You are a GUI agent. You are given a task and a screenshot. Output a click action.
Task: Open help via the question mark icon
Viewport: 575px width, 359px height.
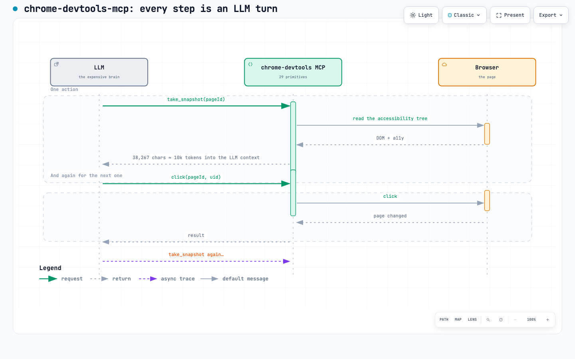pyautogui.click(x=501, y=320)
